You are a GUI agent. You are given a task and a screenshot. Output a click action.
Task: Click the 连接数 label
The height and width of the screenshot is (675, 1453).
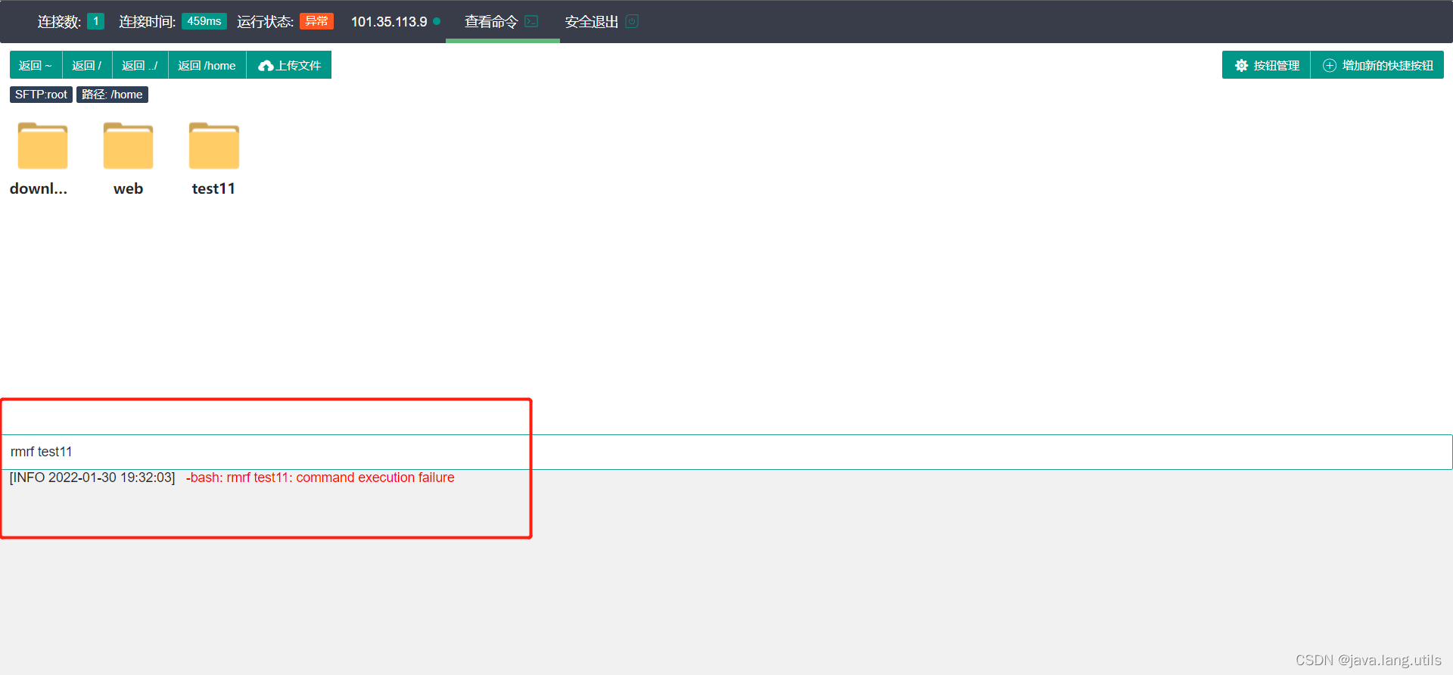pyautogui.click(x=59, y=22)
